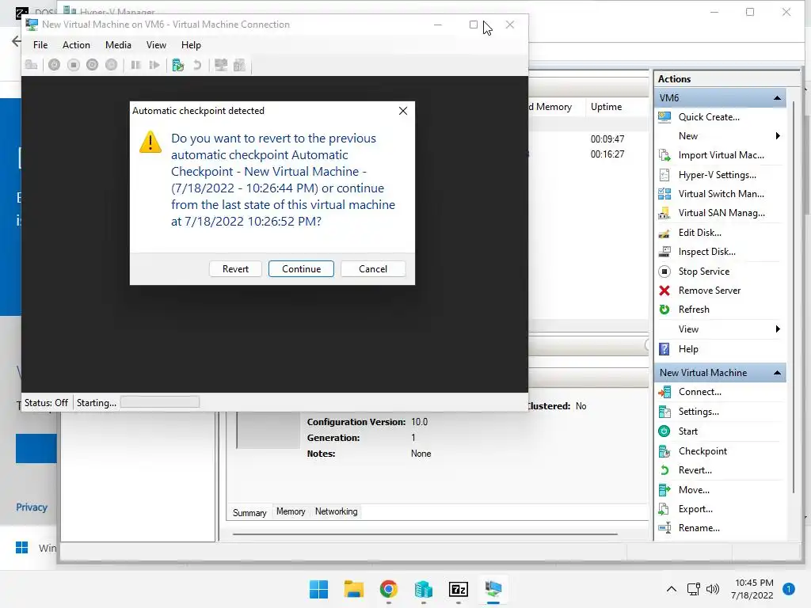The height and width of the screenshot is (608, 811).
Task: Click the back arrow in background window
Action: coord(17,41)
